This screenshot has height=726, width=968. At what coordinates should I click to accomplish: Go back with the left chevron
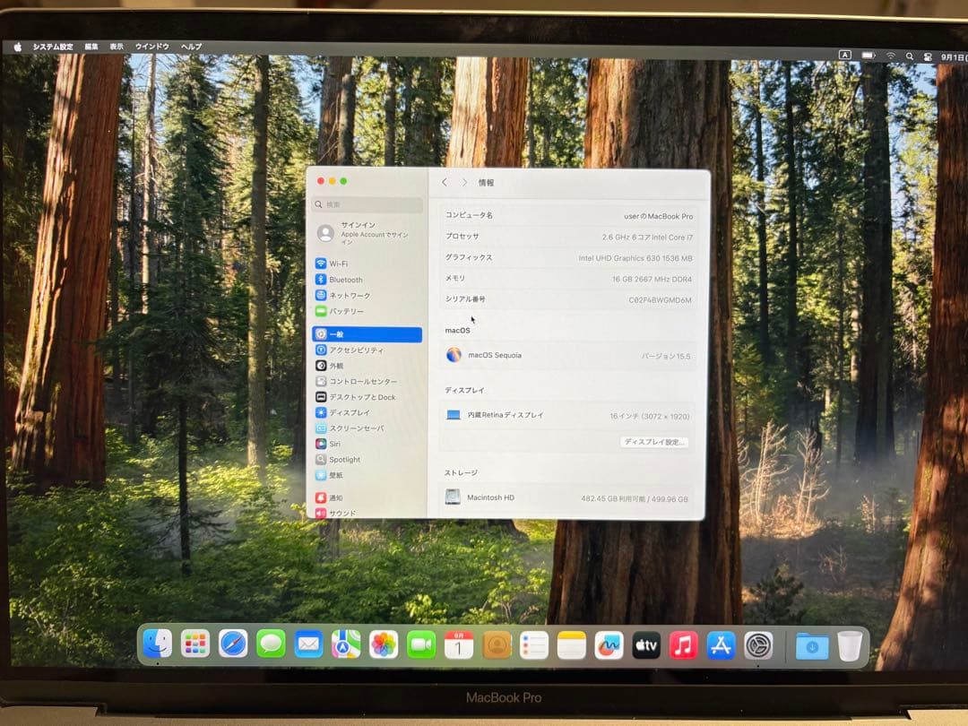click(x=445, y=182)
